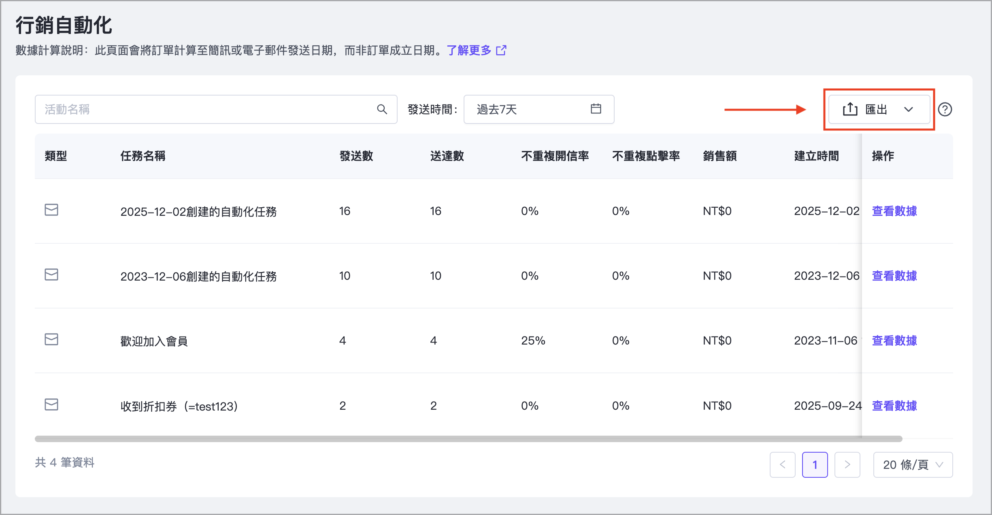Click the envelope icon next to 歡迎加入會員
This screenshot has width=992, height=515.
(x=51, y=339)
